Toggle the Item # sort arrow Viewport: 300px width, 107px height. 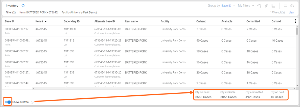46,21
